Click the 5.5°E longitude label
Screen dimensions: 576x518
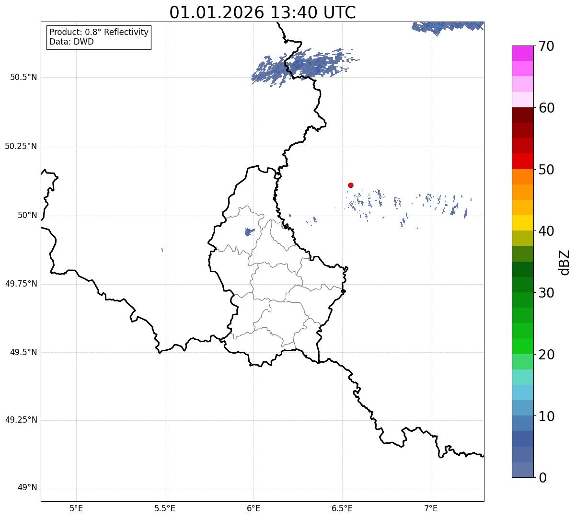click(165, 508)
